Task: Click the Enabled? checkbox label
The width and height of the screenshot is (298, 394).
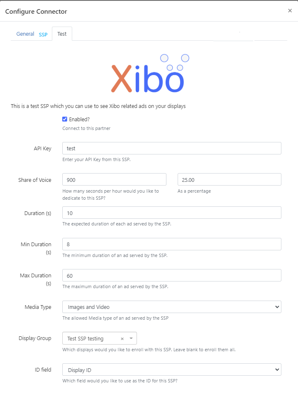Action: click(x=79, y=120)
